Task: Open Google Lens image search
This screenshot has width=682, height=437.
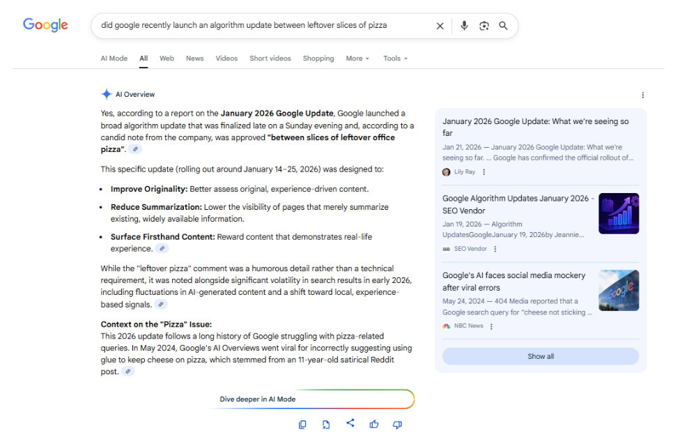Action: tap(484, 26)
